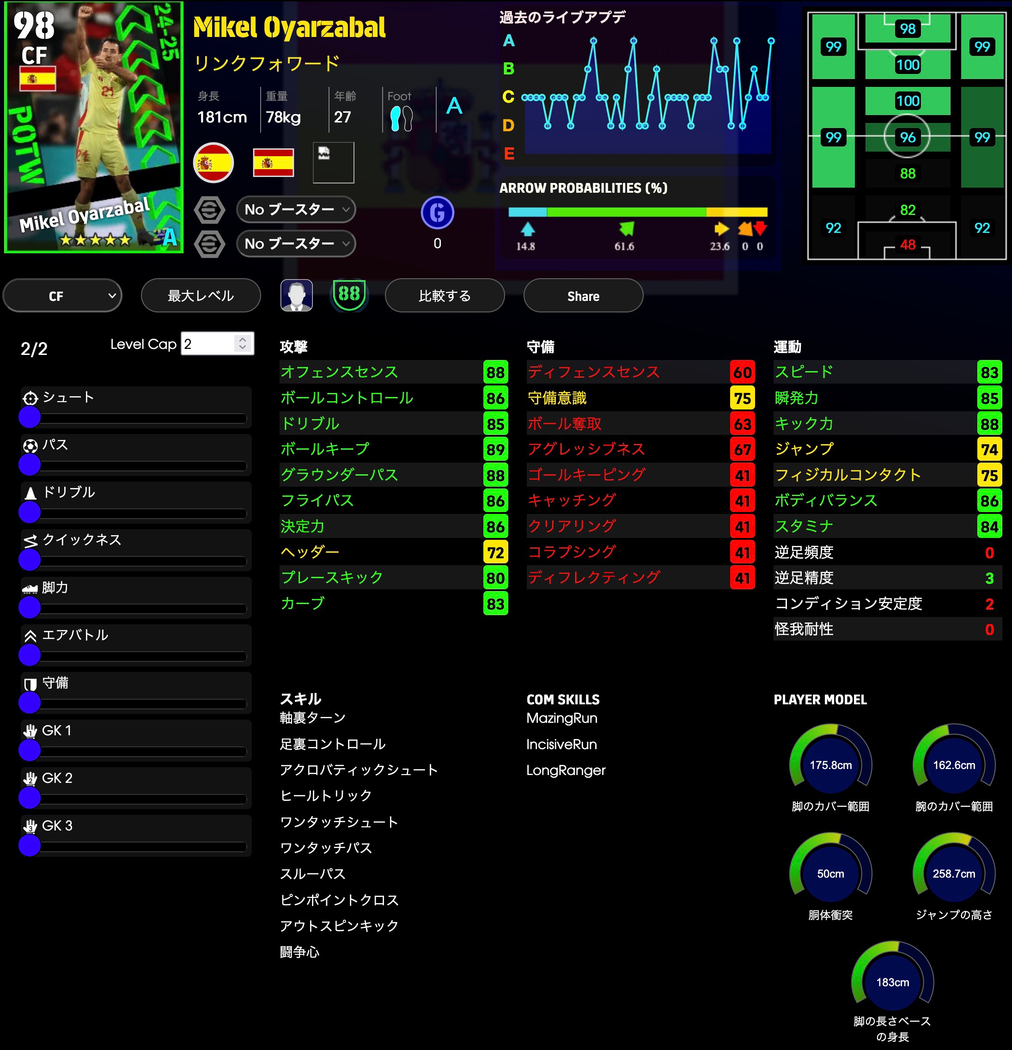Viewport: 1012px width, 1050px height.
Task: Click the round Spain flag icon
Action: (x=213, y=163)
